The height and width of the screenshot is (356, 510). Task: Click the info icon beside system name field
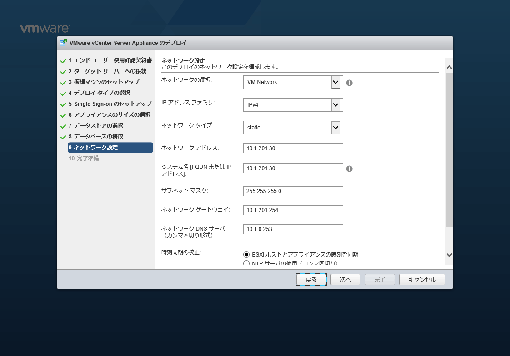coord(350,168)
